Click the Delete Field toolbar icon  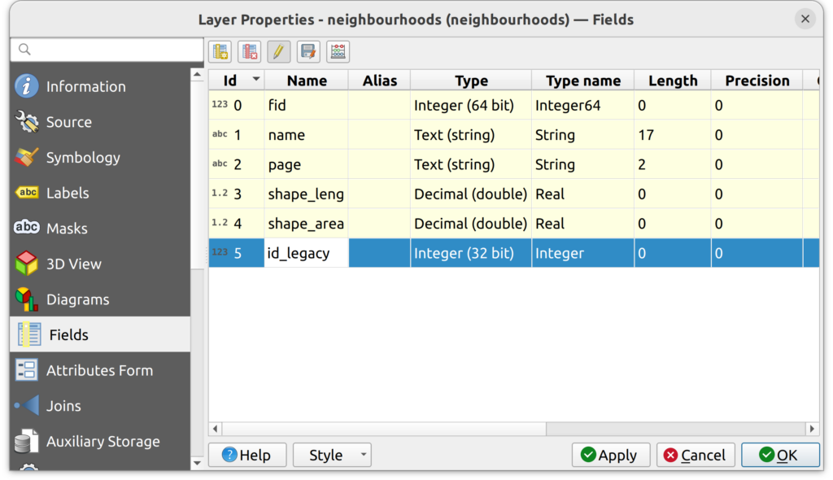click(x=250, y=52)
